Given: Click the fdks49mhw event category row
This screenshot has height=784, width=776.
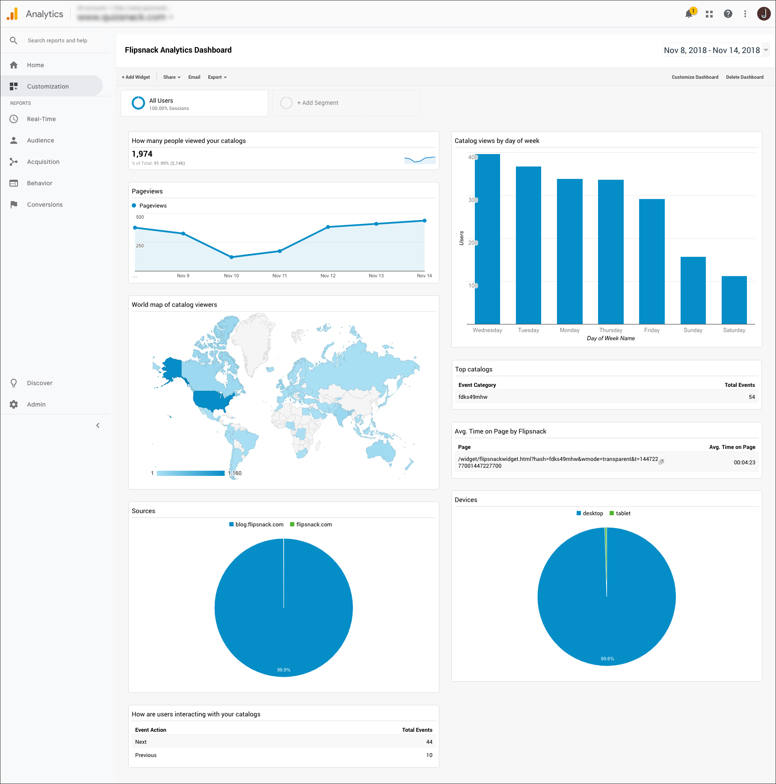Looking at the screenshot, I should click(607, 397).
